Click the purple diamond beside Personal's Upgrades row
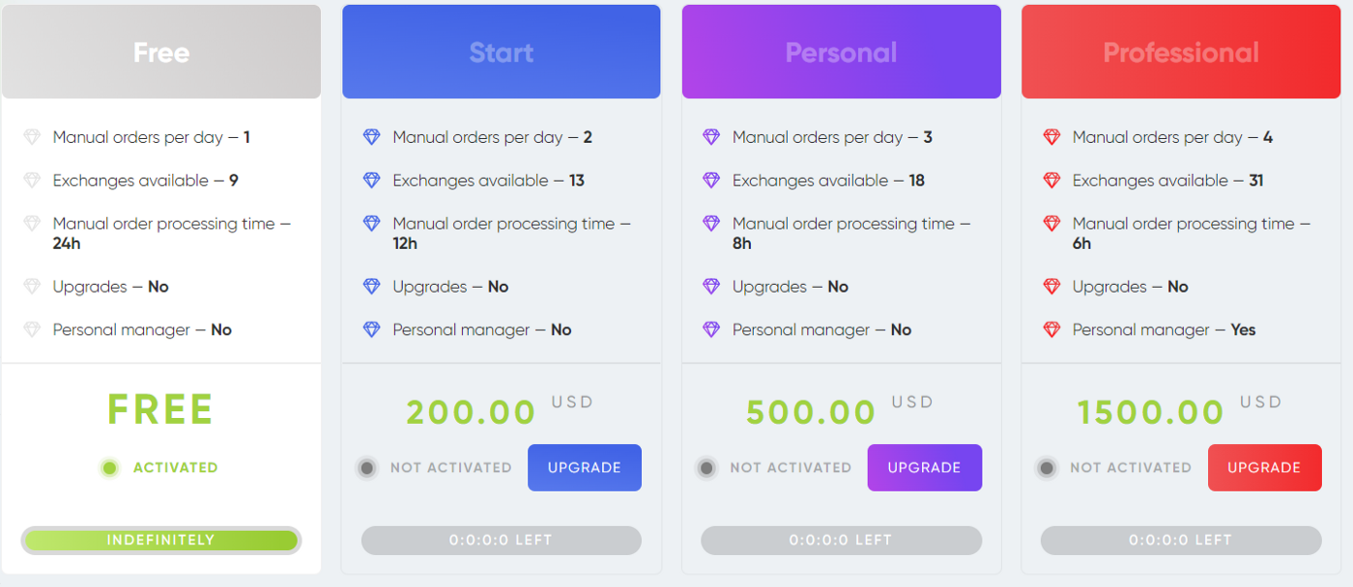The image size is (1353, 587). pyautogui.click(x=711, y=287)
